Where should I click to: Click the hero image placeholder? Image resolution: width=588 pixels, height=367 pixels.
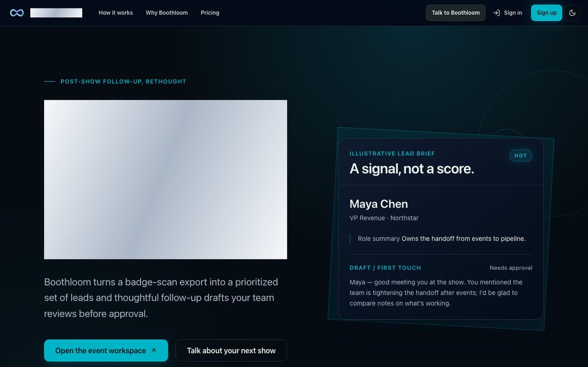pyautogui.click(x=165, y=180)
